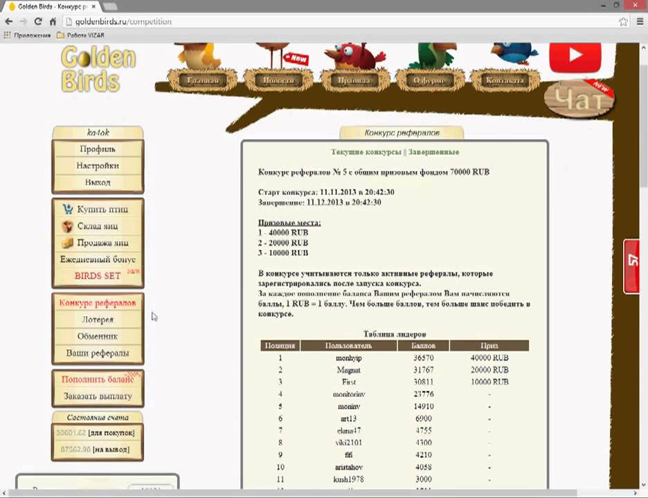This screenshot has height=498, width=648.
Task: Open the Работа VIZAR bookmark folder
Action: point(80,35)
